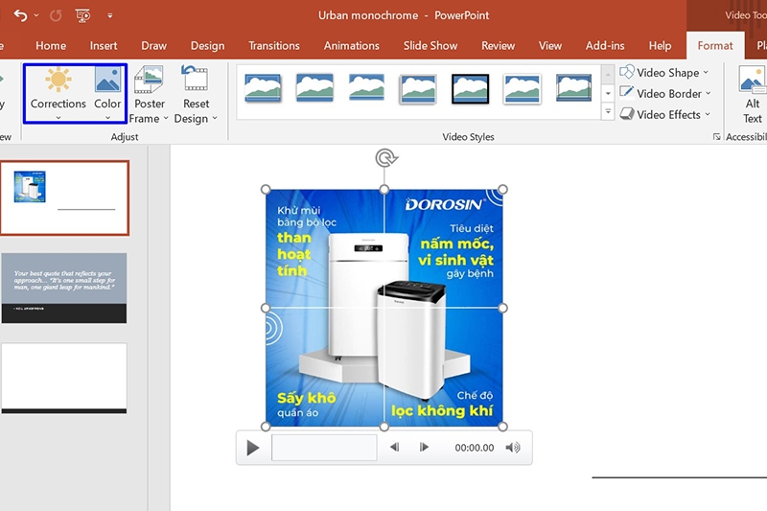Apply the black-bordered fifth video style
This screenshot has height=511, width=767.
[x=470, y=88]
